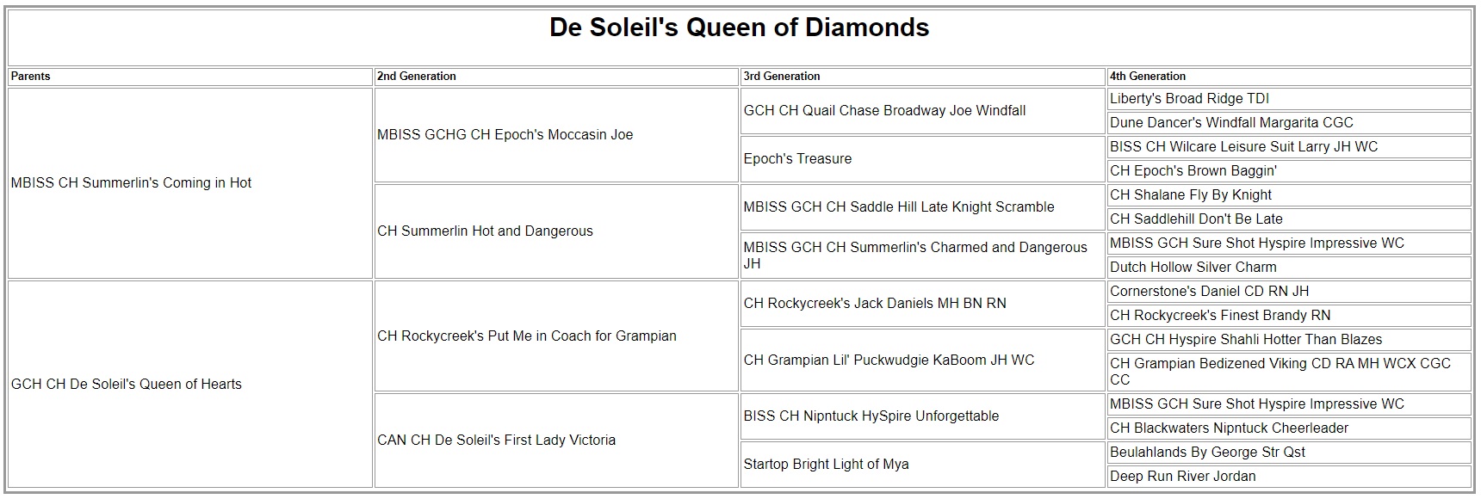Select GCH CH De Soleil's Queen of Hearts
Image resolution: width=1481 pixels, height=499 pixels.
coord(127,385)
